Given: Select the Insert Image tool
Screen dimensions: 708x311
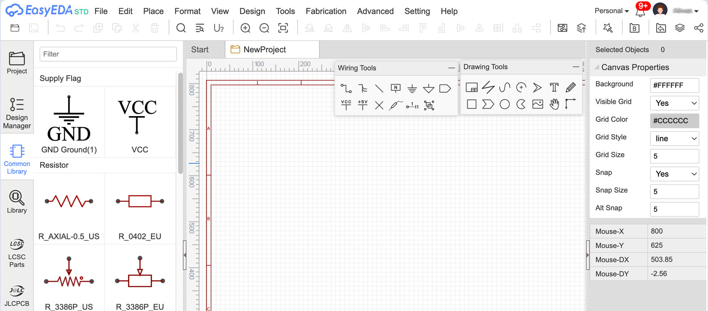Looking at the screenshot, I should tap(538, 104).
